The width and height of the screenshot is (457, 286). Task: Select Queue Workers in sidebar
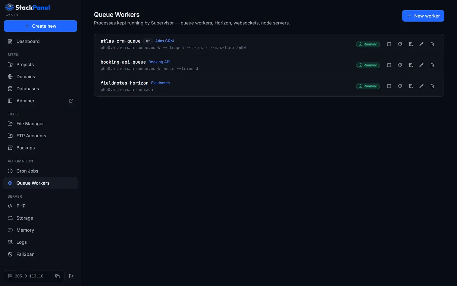(x=40, y=183)
